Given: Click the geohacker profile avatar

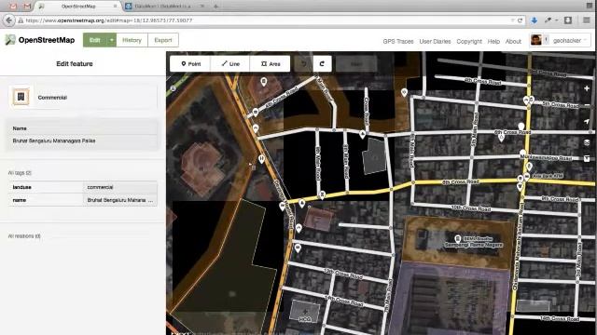Looking at the screenshot, I should coord(536,40).
